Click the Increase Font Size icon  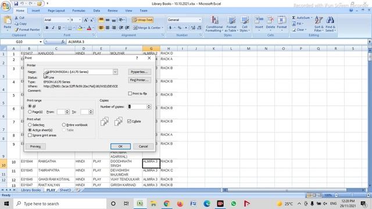coord(86,20)
